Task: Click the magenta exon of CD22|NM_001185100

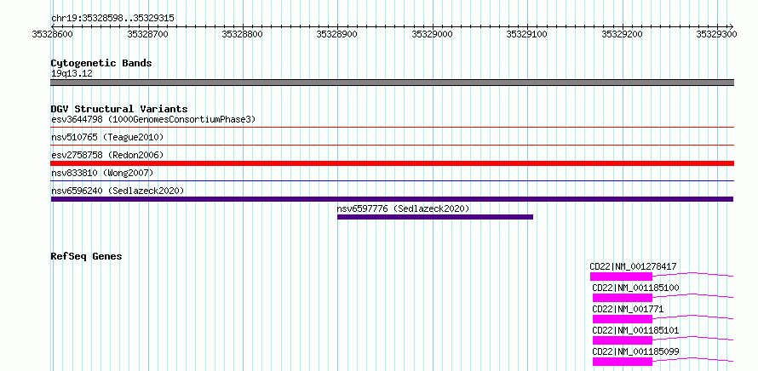Action: pyautogui.click(x=623, y=298)
